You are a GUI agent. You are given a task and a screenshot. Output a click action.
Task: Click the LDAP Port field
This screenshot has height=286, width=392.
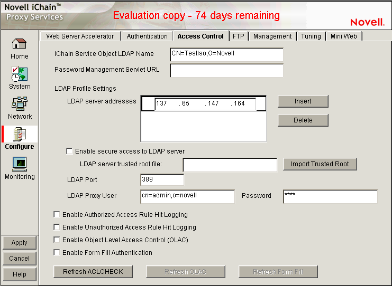162,180
